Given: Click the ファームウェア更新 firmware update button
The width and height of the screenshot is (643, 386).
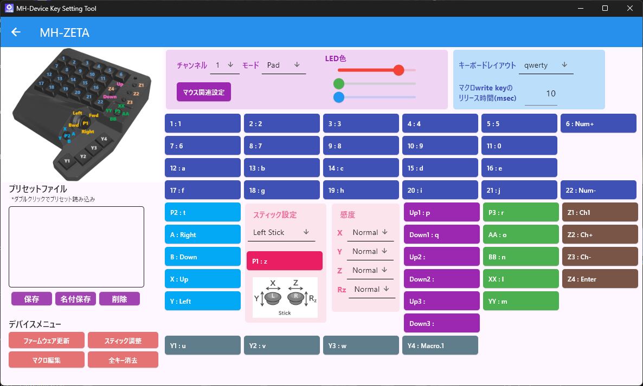Looking at the screenshot, I should coord(46,340).
